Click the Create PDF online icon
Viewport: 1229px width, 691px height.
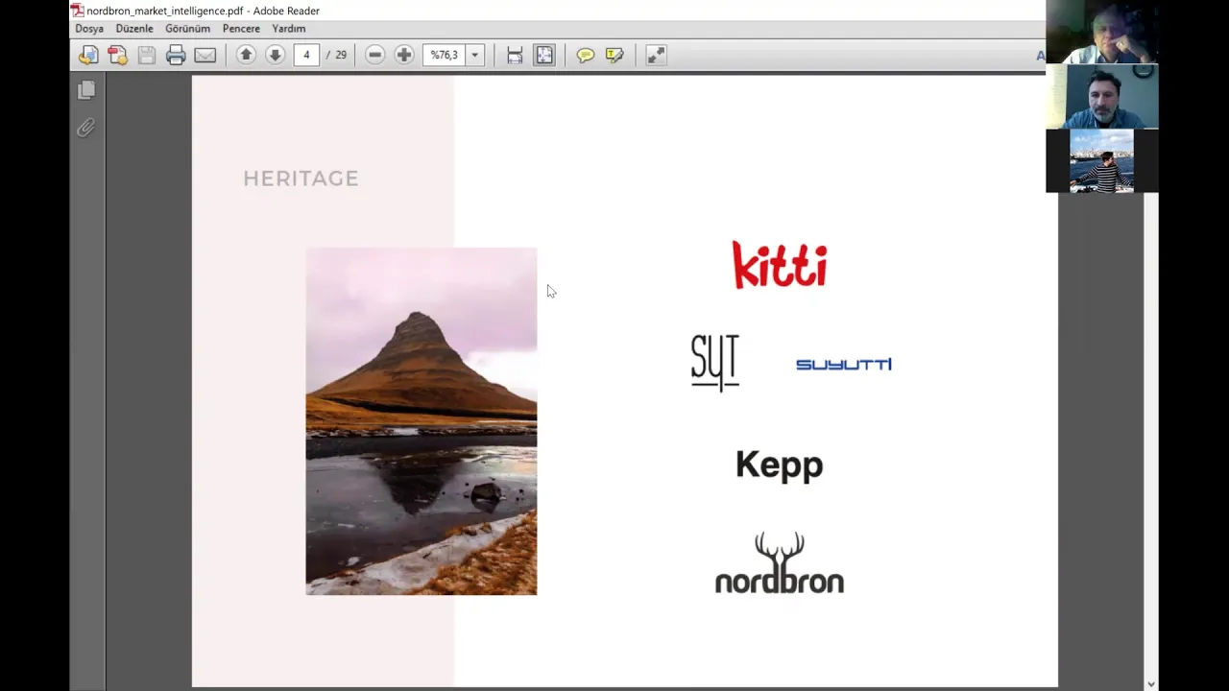(x=118, y=56)
